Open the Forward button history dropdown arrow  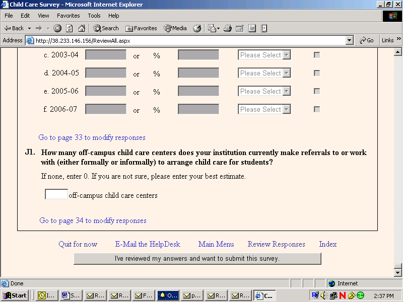[x=48, y=28]
